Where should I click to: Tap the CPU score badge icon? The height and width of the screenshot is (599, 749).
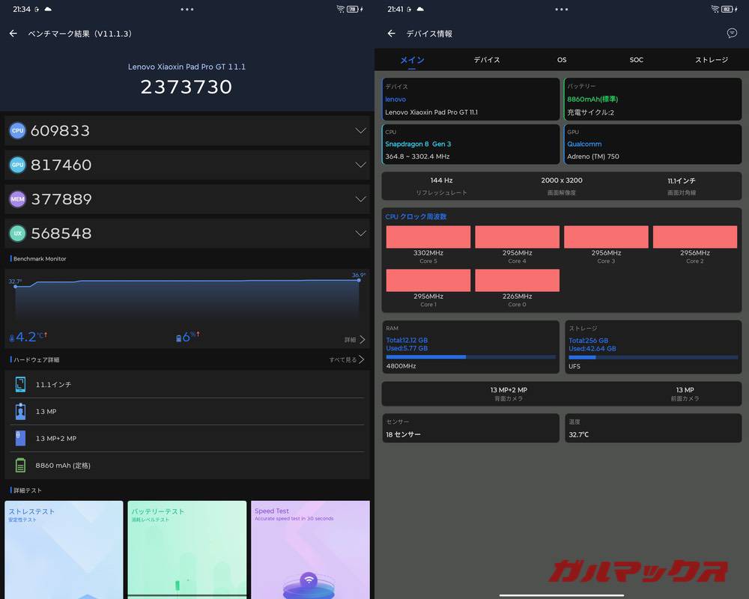click(x=18, y=130)
